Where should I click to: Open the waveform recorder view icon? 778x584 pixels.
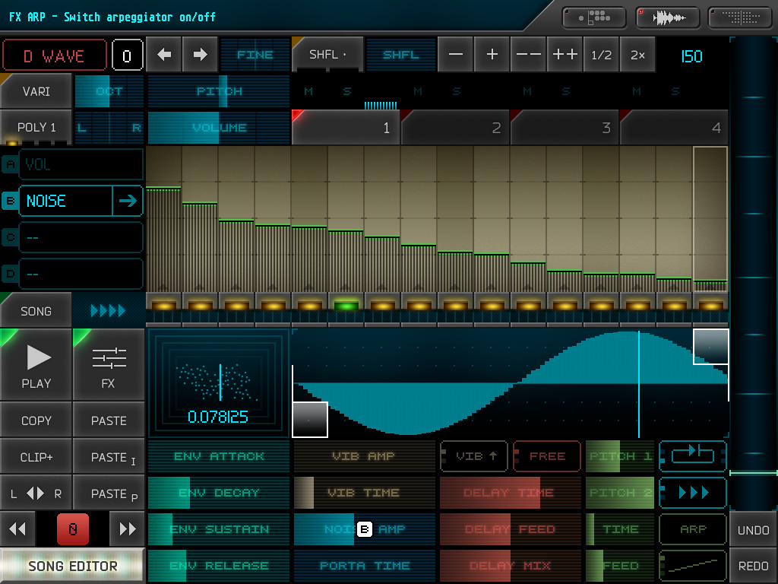pos(668,18)
